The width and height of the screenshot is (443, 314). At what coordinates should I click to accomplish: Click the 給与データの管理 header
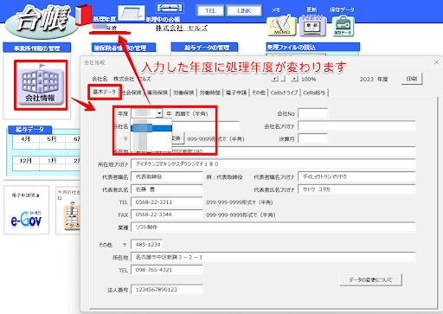pos(204,48)
